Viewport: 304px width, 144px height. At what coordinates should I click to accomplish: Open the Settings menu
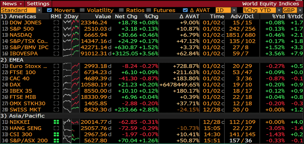click(x=38, y=4)
